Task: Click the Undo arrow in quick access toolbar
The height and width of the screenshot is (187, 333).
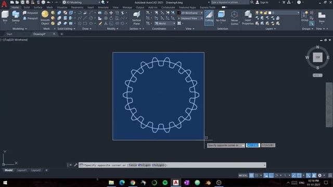Action: coord(48,2)
